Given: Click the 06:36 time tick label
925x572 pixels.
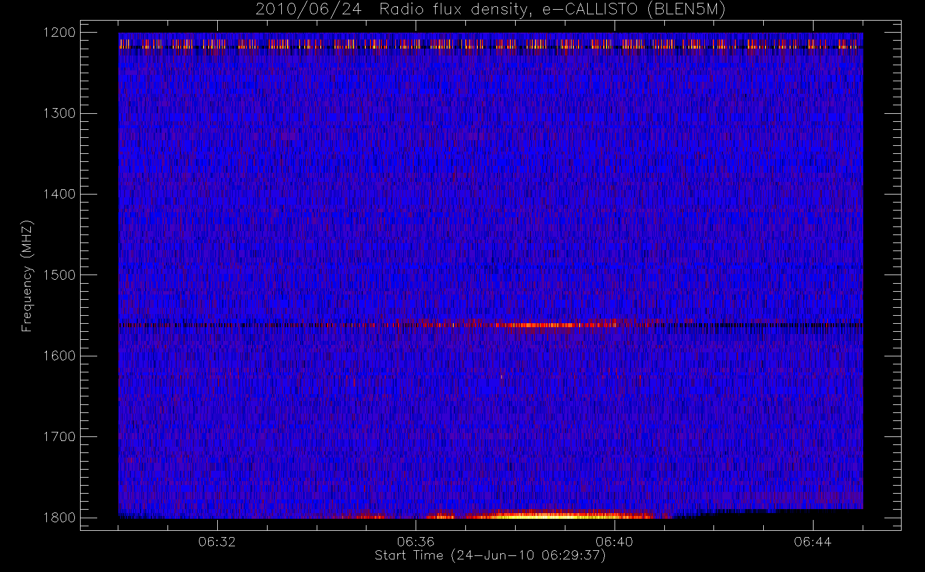Looking at the screenshot, I should (x=416, y=542).
